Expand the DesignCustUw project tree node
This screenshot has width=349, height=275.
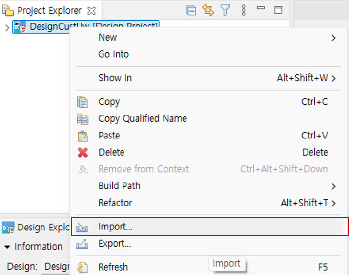[x=7, y=27]
